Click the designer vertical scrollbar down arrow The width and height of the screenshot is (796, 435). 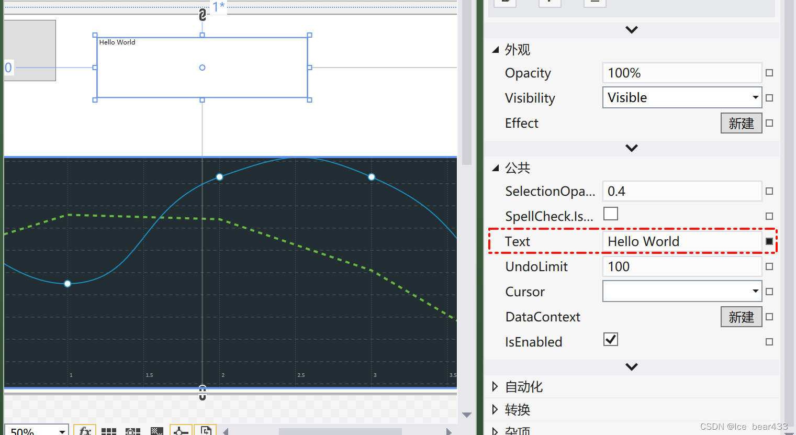(467, 415)
